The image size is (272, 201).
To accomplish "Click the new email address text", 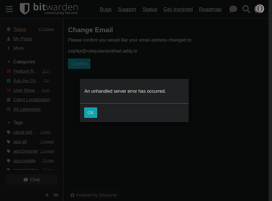I will (x=102, y=51).
